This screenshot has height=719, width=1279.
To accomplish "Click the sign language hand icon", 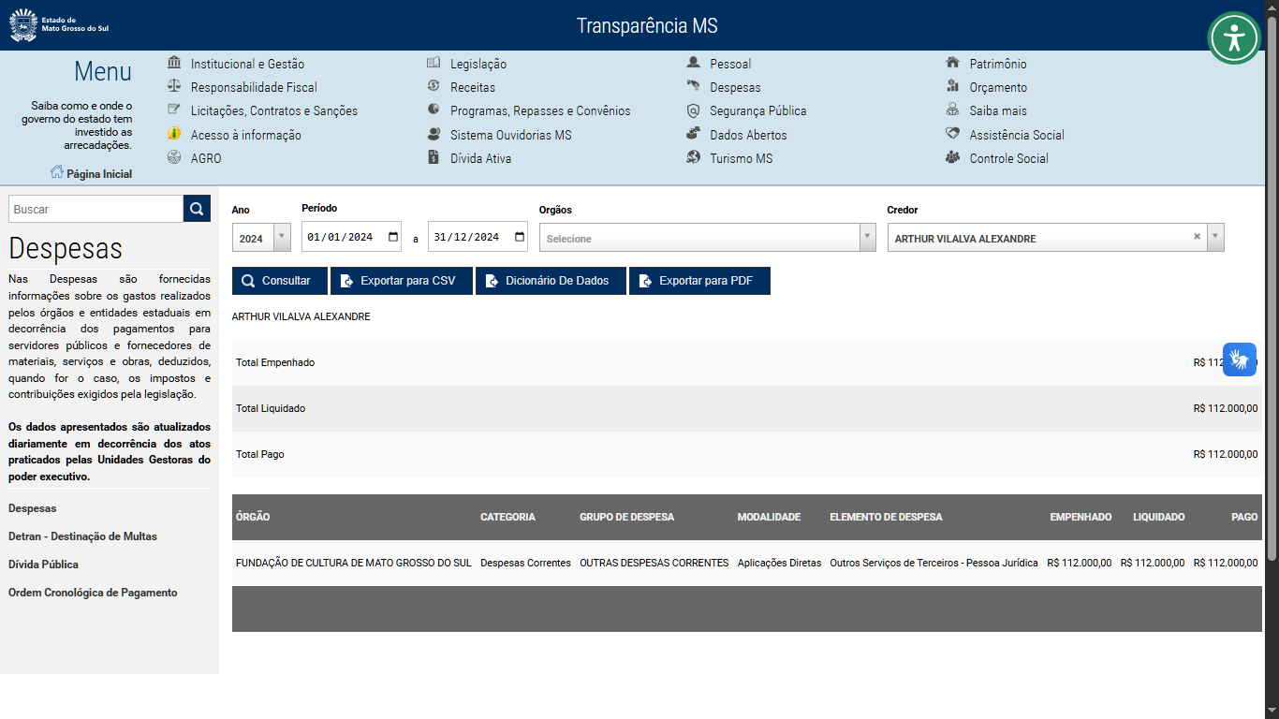I will click(1240, 359).
